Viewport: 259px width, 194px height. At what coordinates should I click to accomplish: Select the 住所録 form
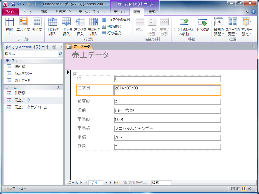(33, 93)
